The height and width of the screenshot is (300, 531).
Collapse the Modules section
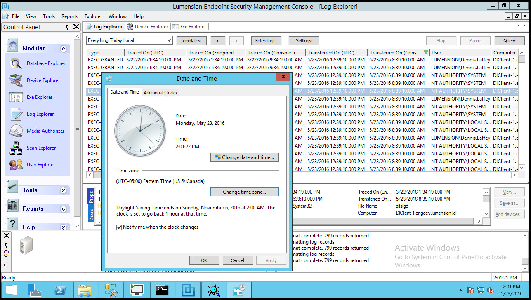click(x=63, y=48)
